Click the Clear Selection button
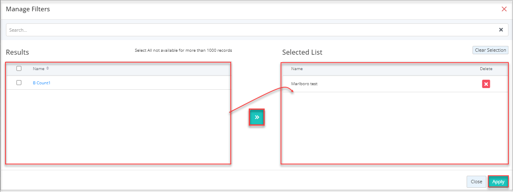This screenshot has height=192, width=513. click(490, 50)
